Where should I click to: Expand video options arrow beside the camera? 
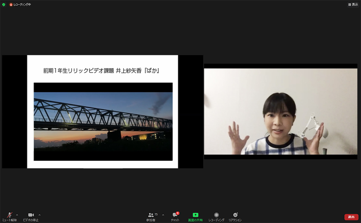(x=39, y=214)
